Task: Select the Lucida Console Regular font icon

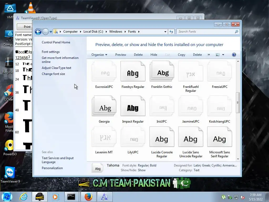Action: coord(162,137)
